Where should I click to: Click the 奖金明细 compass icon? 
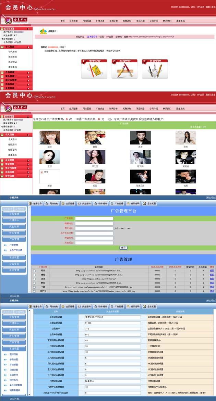(x=155, y=70)
